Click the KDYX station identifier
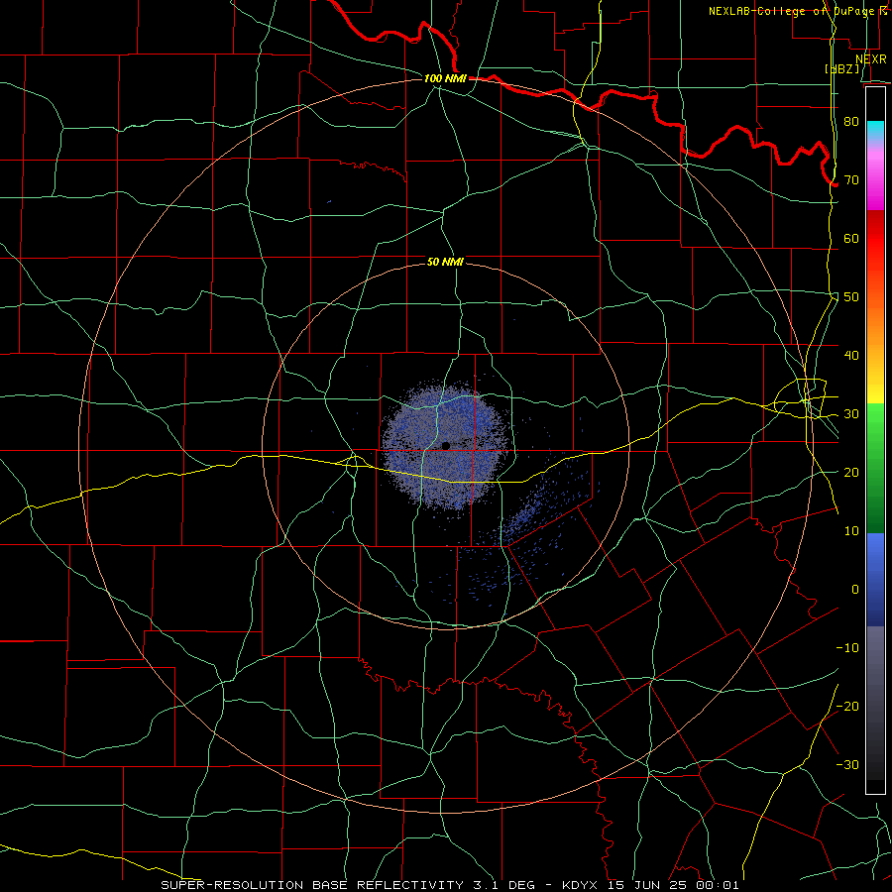Screen dimensions: 892x892 pyautogui.click(x=582, y=885)
